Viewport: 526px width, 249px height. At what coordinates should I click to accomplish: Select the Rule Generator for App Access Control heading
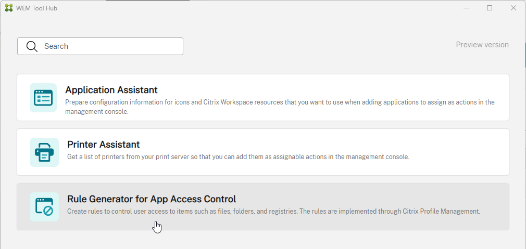[152, 199]
